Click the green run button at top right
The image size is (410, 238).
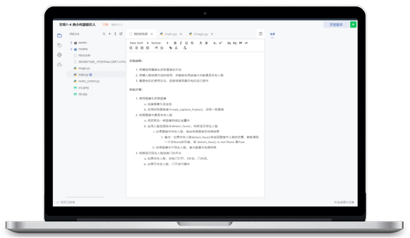pyautogui.click(x=353, y=24)
